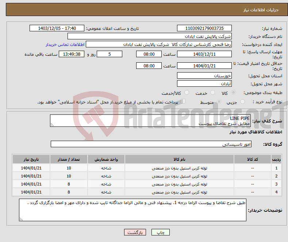The width and height of the screenshot is (288, 242).
Task: Click the کد کالا column header
Action: (252, 159)
